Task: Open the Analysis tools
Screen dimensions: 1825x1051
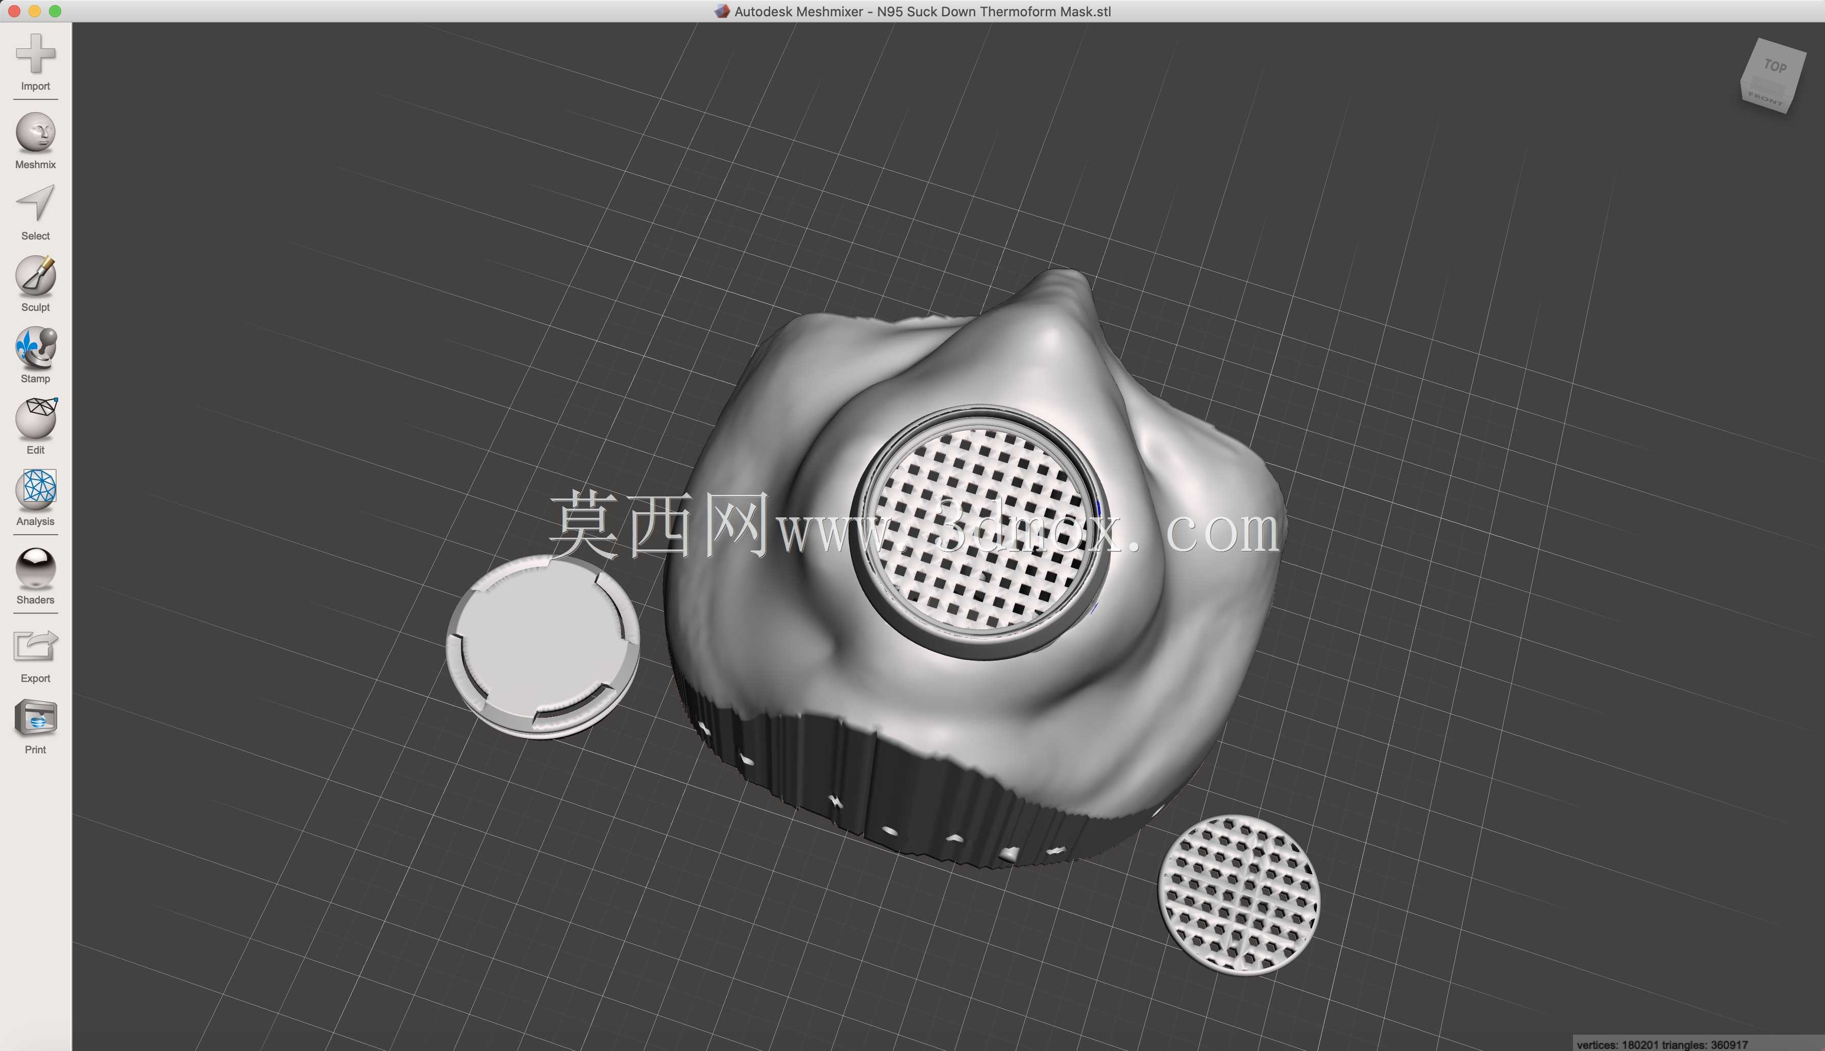Action: [35, 498]
